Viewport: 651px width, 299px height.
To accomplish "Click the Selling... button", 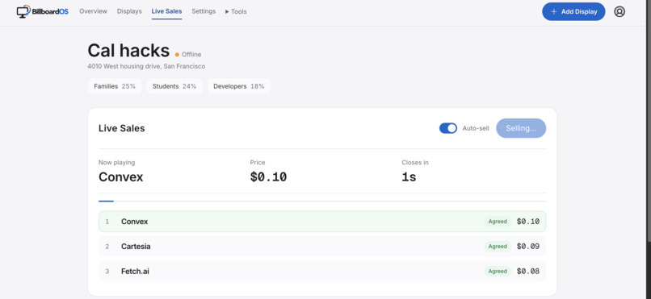I will pyautogui.click(x=521, y=128).
